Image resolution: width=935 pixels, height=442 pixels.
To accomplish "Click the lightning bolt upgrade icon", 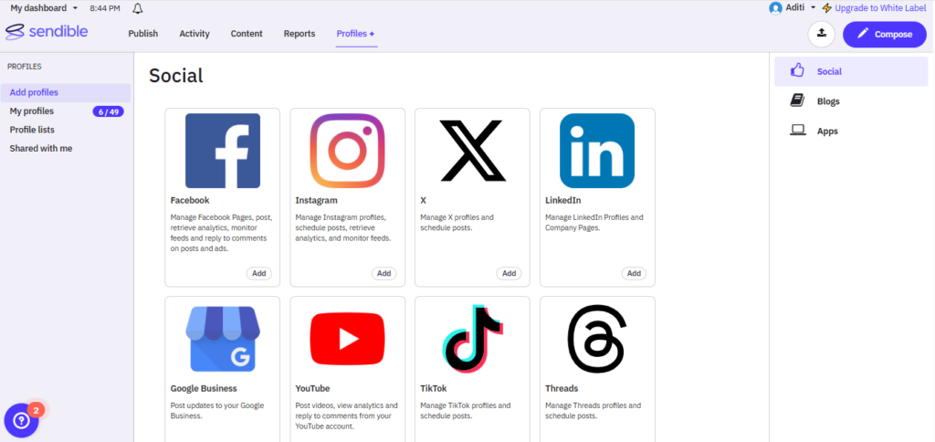I will (x=826, y=8).
